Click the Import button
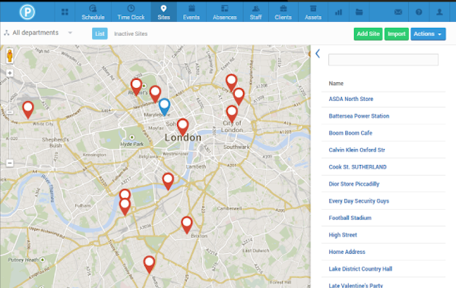 tap(397, 34)
